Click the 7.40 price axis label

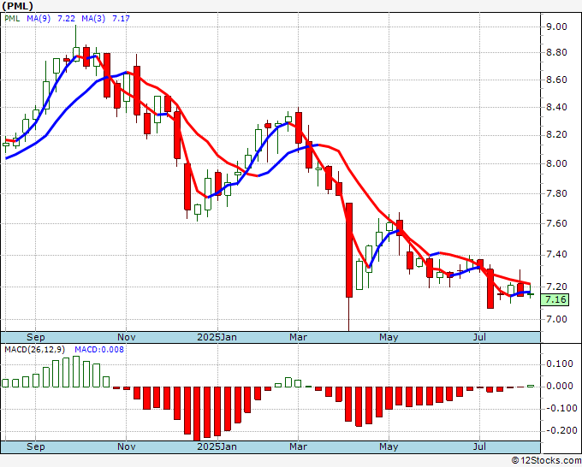[556, 255]
